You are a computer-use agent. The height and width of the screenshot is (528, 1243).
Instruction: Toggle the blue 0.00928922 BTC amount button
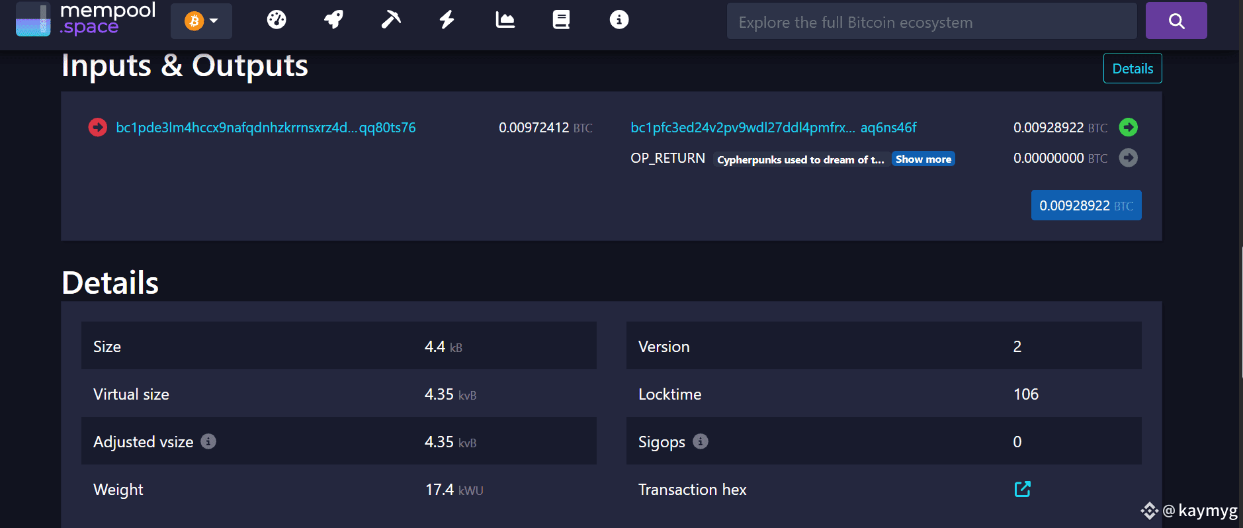pos(1086,206)
